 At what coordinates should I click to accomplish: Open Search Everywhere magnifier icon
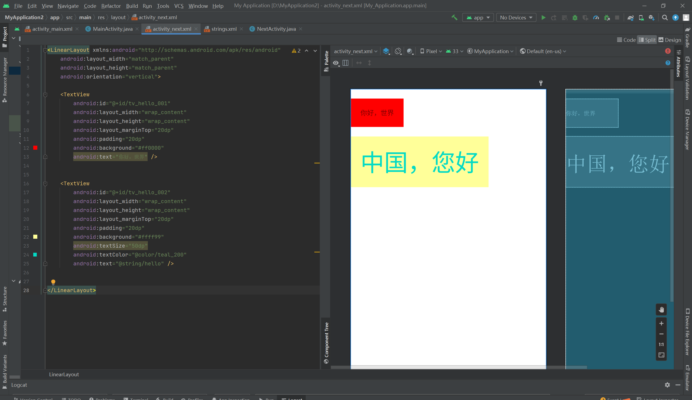click(x=664, y=18)
